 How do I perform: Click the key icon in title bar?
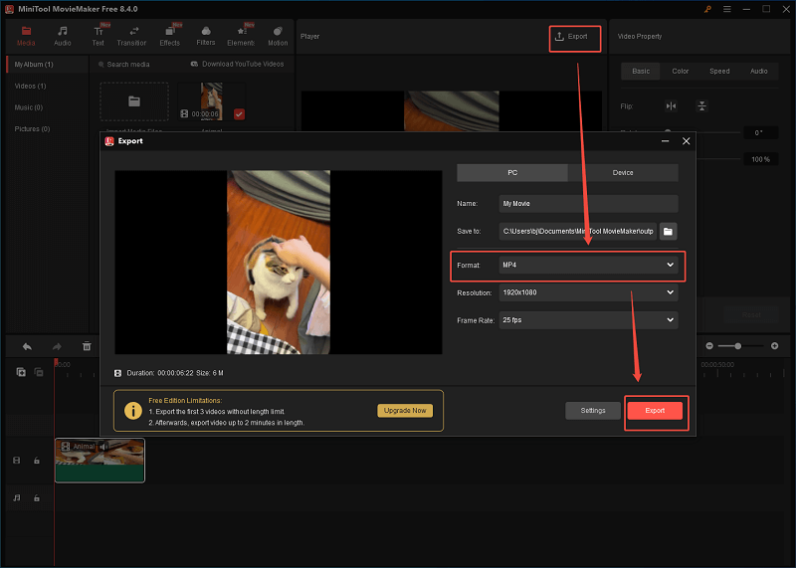[x=707, y=9]
